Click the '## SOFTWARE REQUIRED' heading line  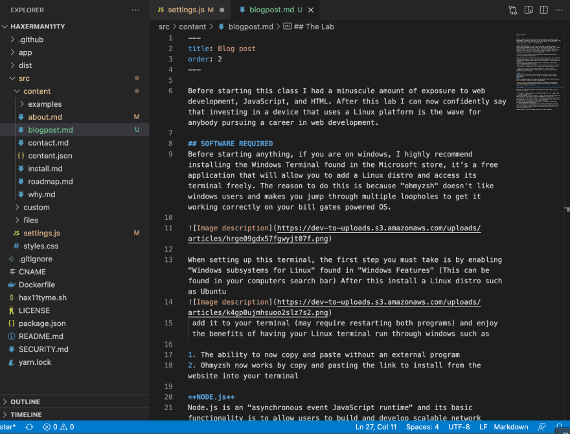[230, 144]
